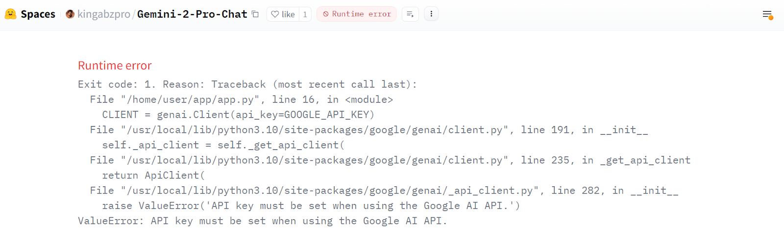Copy the space name with the copy icon

(x=255, y=14)
